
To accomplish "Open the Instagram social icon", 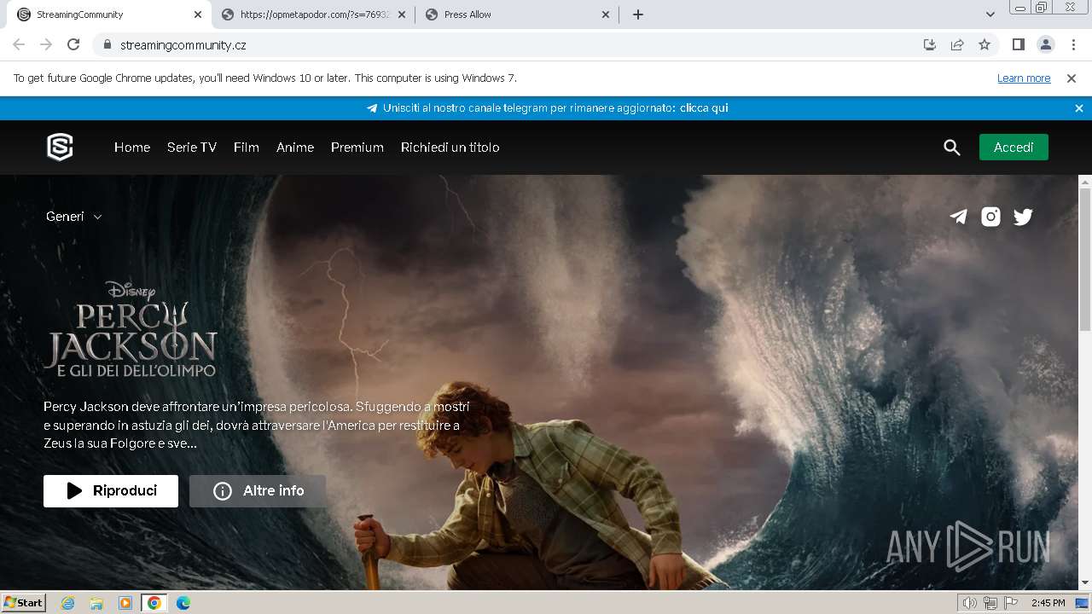I will pos(990,217).
